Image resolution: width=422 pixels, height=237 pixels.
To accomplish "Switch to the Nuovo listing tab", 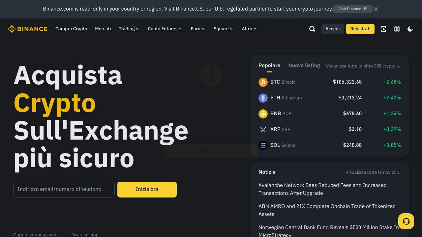I will [304, 65].
